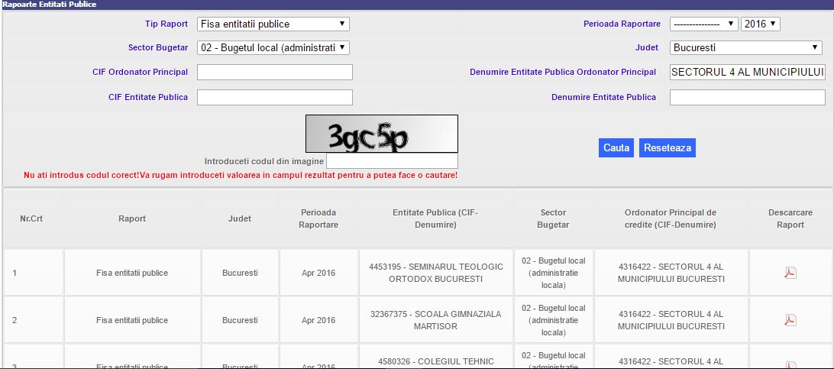Focus the CIF Entitate Publica field

coord(275,97)
